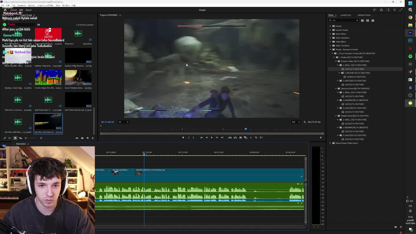Click the Program monitor scrub bar playhead
This screenshot has width=416, height=234.
(x=246, y=129)
